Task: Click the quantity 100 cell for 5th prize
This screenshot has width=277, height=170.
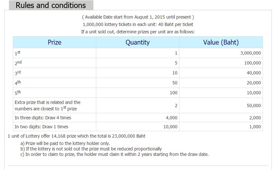Action: tap(173, 93)
